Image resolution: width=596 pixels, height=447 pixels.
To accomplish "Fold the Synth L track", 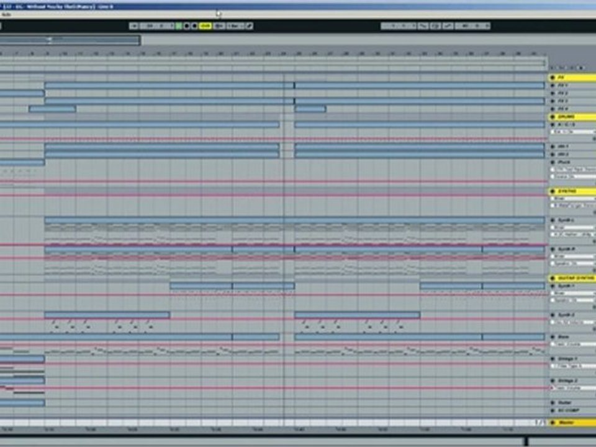I will (x=553, y=220).
